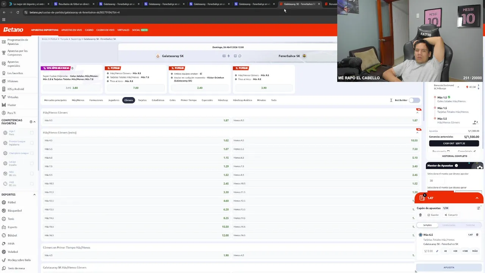Open Apuestas Deportivas nav item
Image resolution: width=485 pixels, height=273 pixels.
pos(45,30)
